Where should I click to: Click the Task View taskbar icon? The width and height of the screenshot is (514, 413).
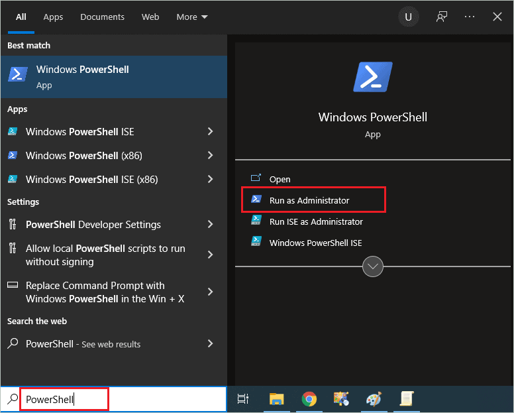pyautogui.click(x=243, y=398)
